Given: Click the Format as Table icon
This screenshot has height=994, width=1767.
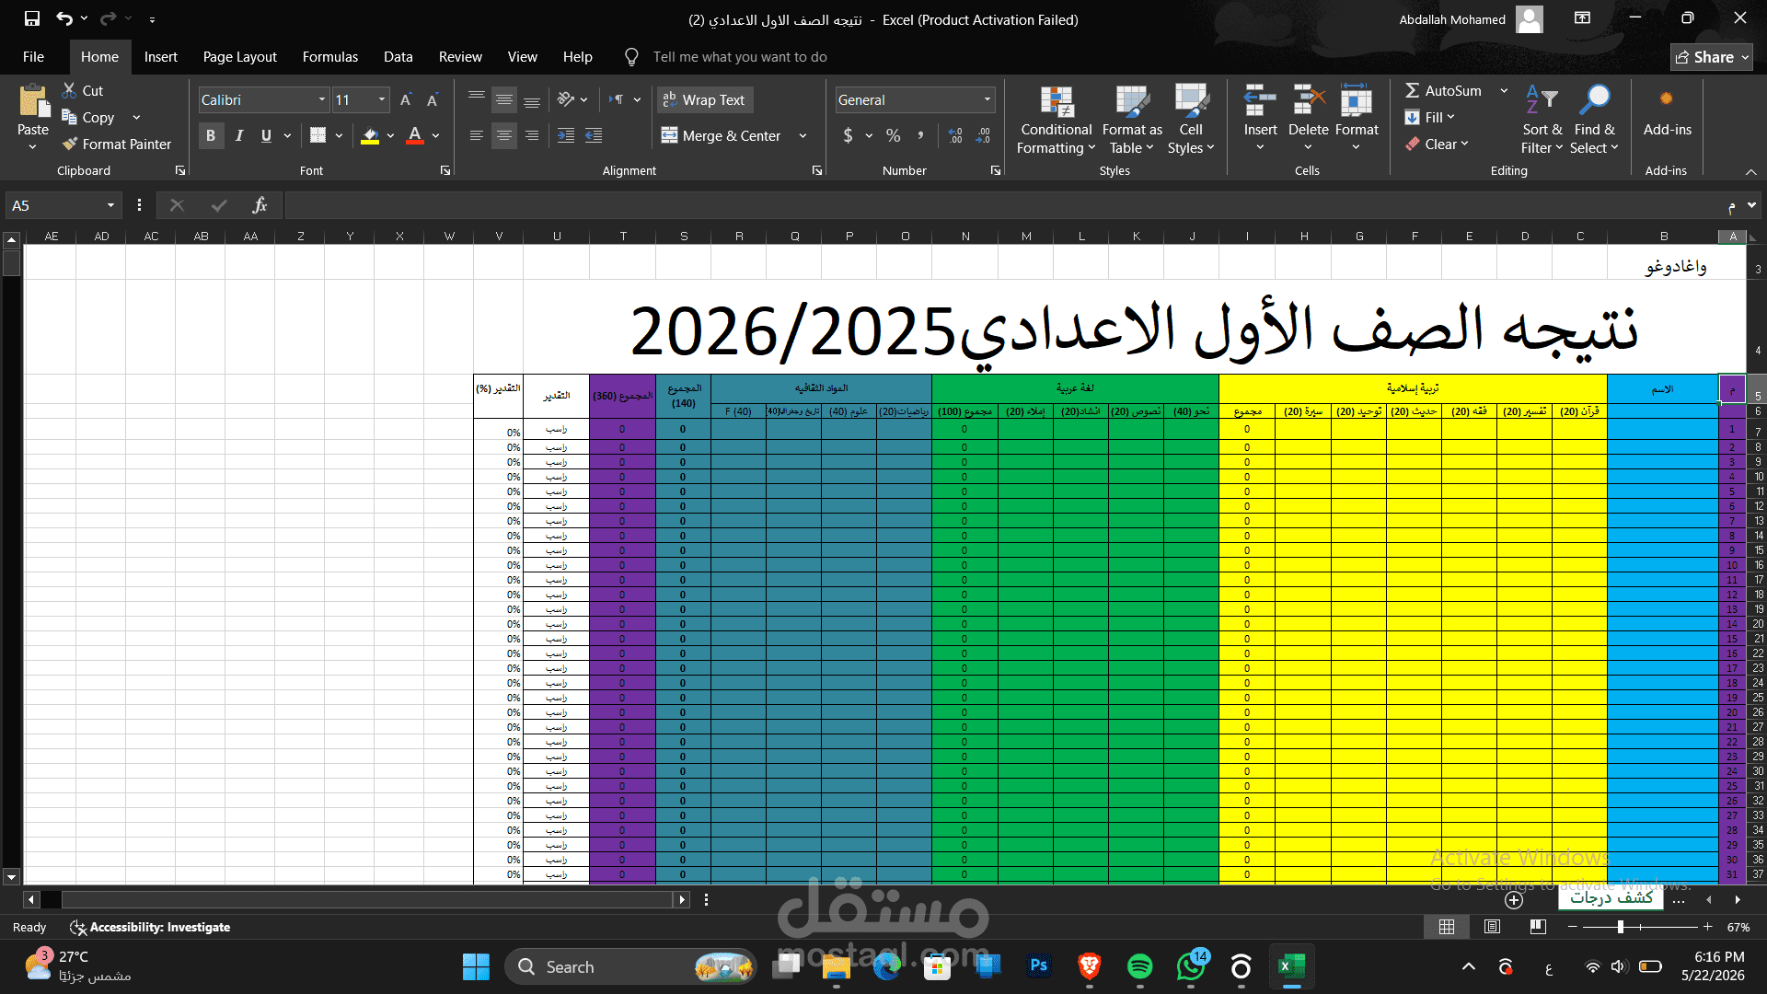Looking at the screenshot, I should [1132, 101].
